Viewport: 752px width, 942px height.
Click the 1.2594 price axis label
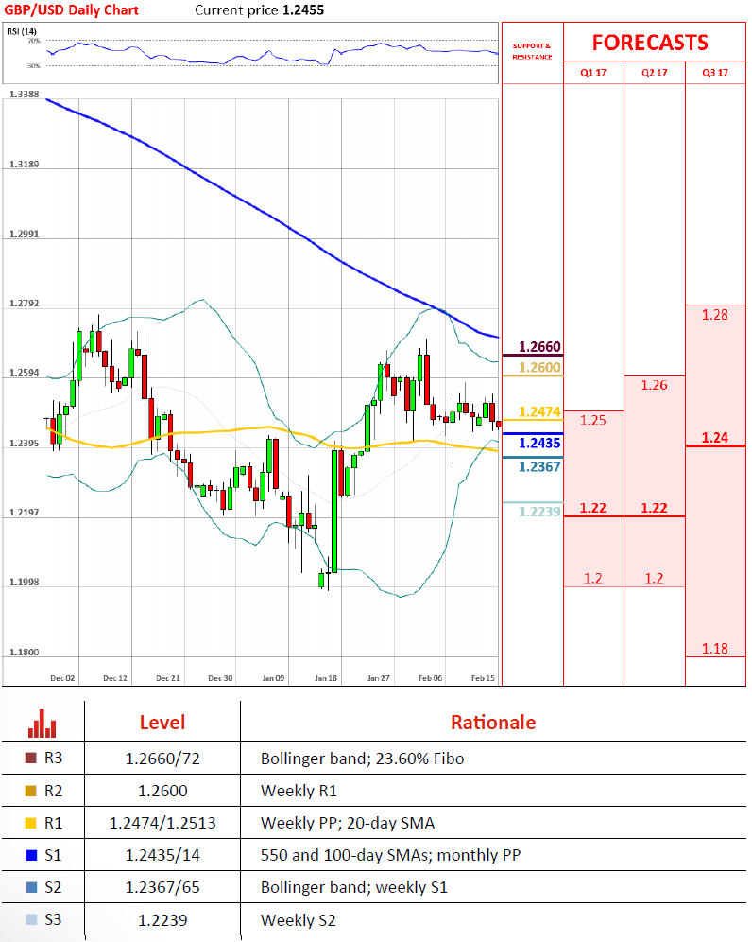pos(24,373)
